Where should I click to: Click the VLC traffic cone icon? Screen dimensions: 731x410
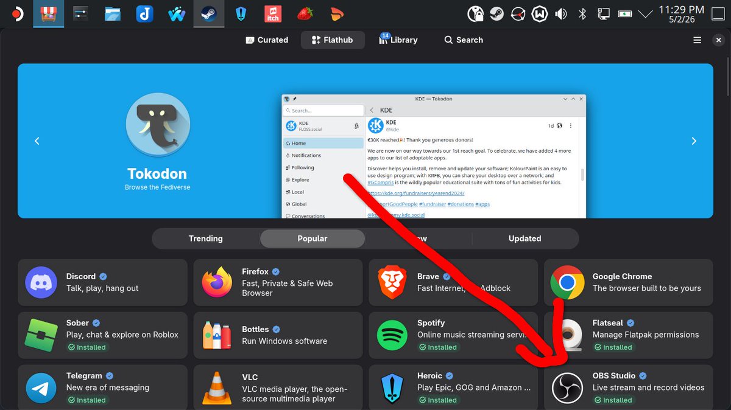coord(217,388)
